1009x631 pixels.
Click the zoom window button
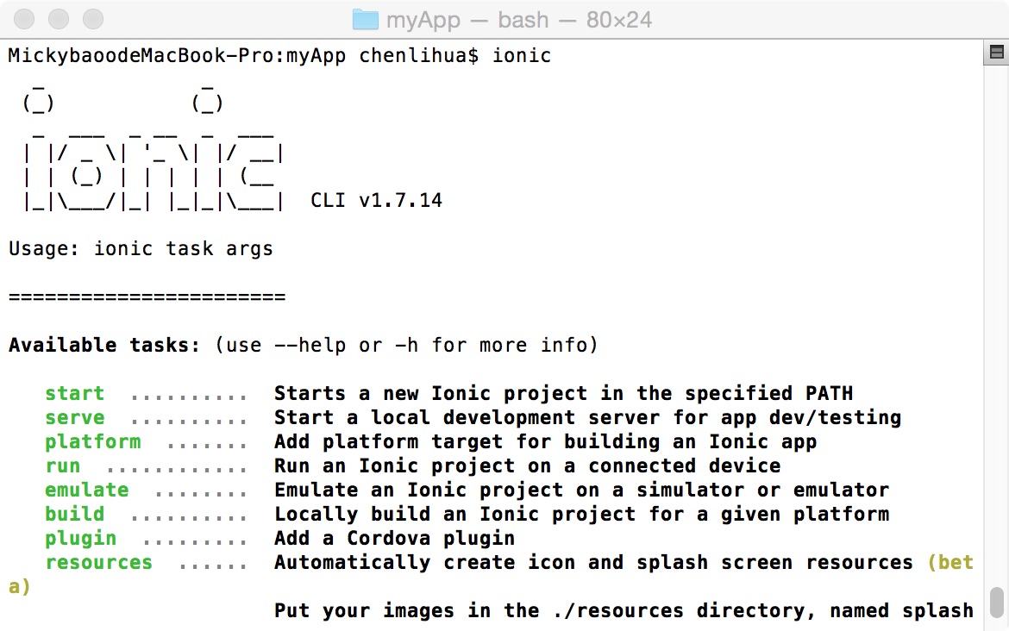point(93,19)
